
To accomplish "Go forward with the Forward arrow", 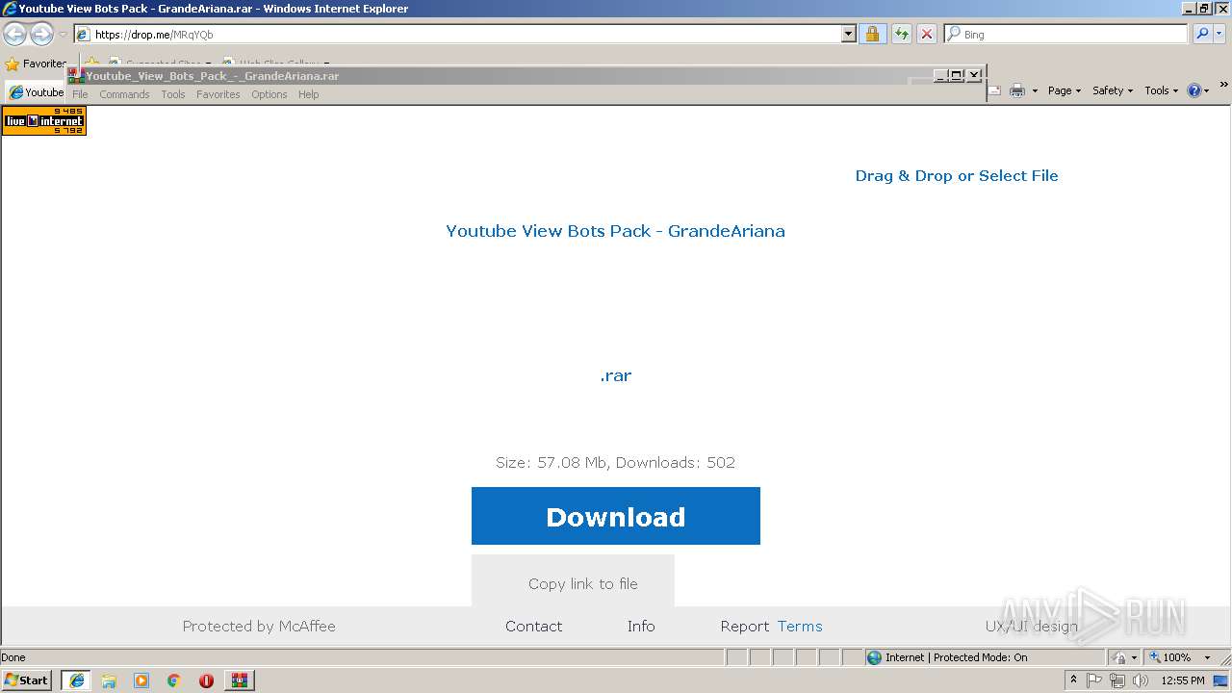I will tap(41, 35).
